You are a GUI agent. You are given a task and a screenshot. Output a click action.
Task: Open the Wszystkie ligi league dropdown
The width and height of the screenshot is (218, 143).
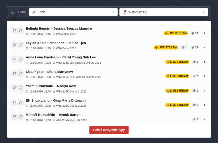[x=163, y=12]
